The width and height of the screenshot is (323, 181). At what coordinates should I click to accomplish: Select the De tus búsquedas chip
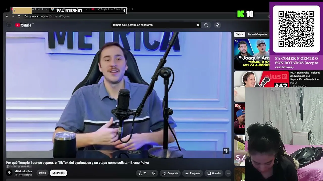[257, 34]
